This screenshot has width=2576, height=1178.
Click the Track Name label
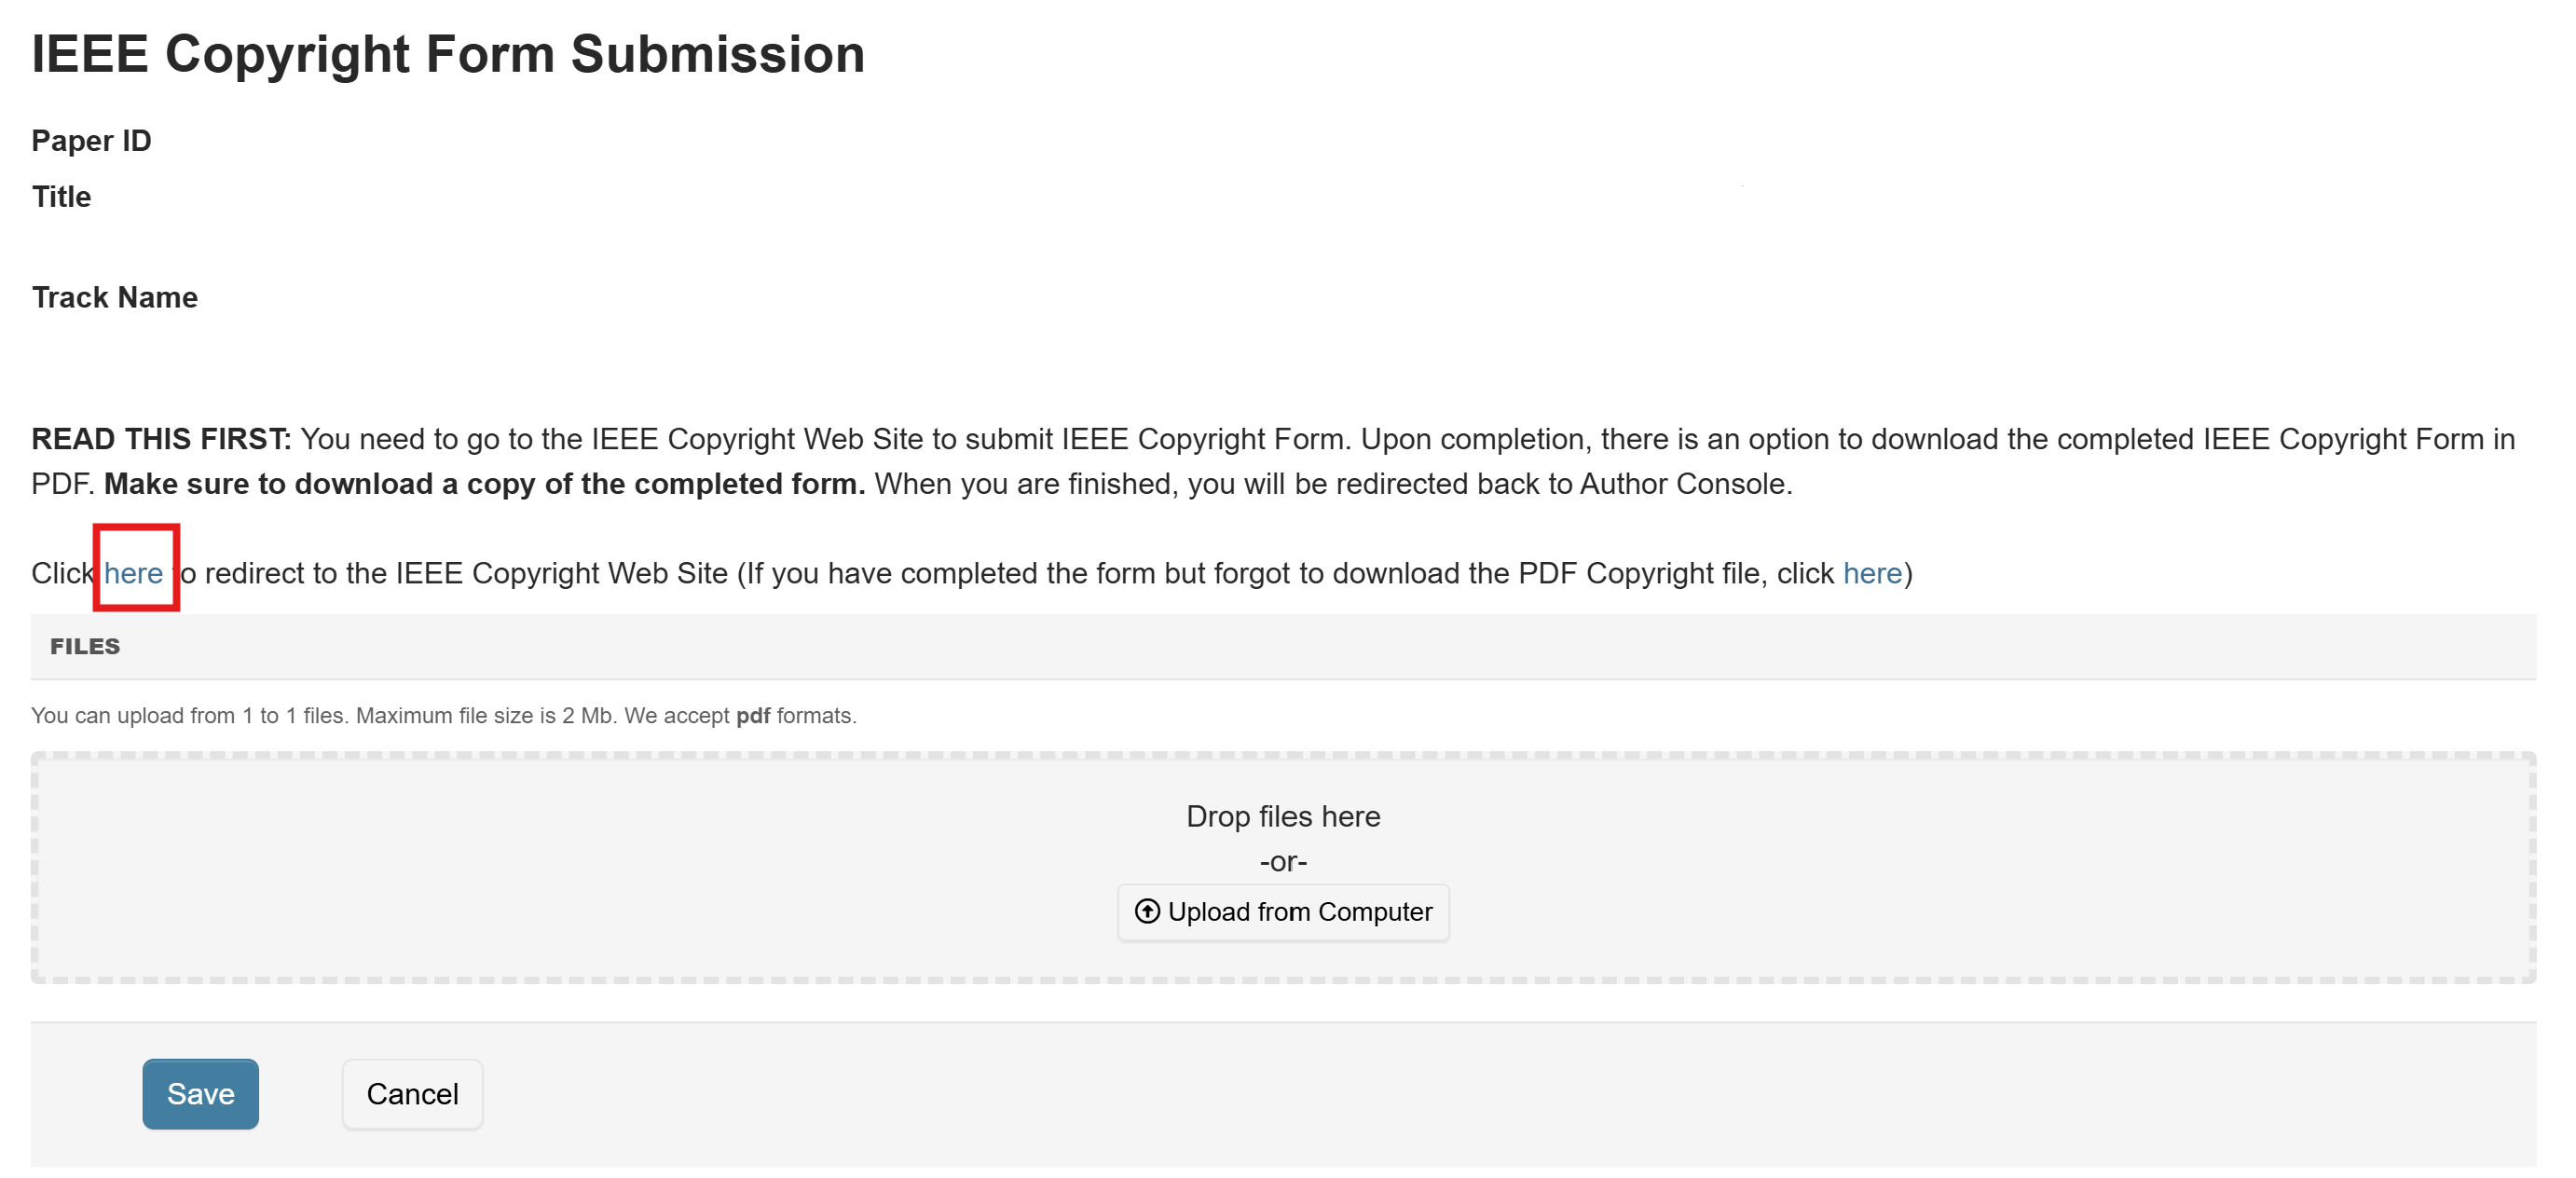point(114,297)
